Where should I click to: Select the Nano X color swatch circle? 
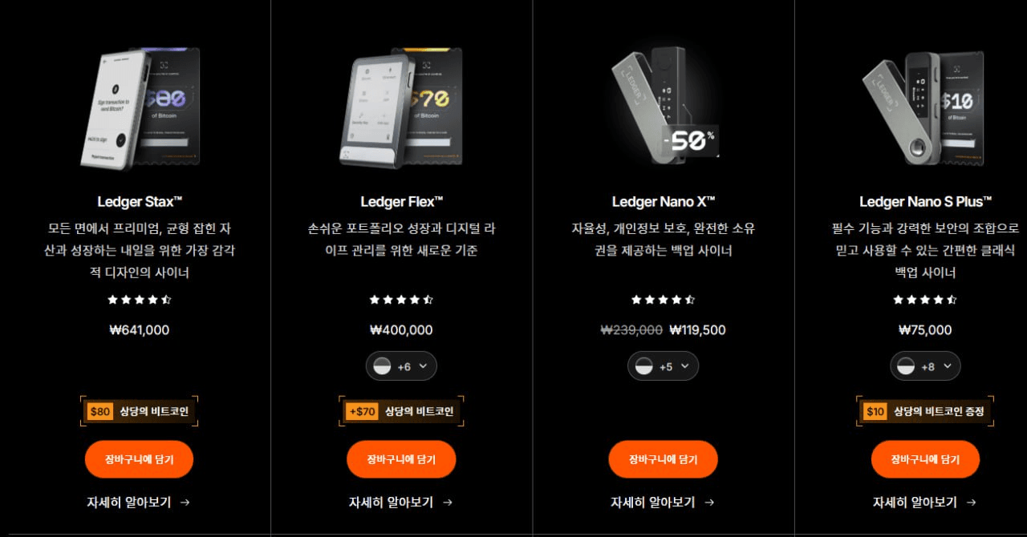coord(643,366)
